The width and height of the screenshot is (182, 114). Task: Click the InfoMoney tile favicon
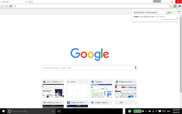tap(44, 103)
